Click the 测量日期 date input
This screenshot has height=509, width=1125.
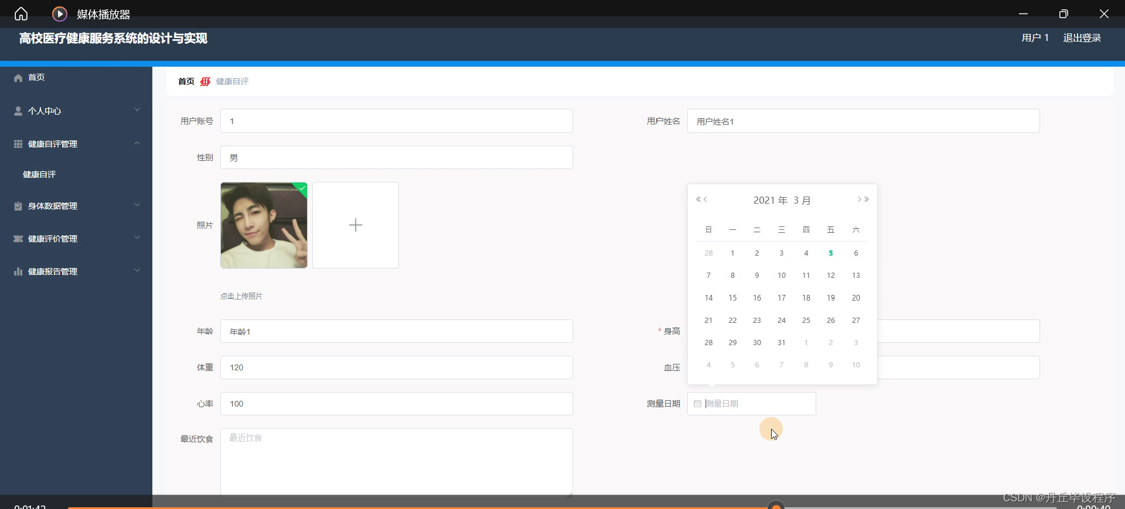(x=752, y=404)
